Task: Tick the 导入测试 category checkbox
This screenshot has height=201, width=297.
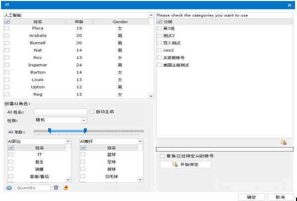Action: 159,43
